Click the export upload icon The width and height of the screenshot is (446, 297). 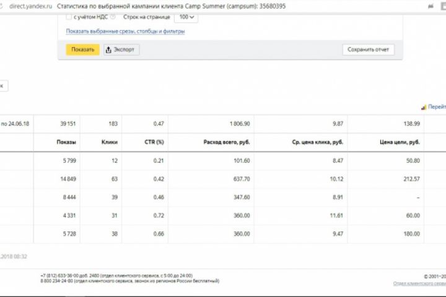point(108,49)
